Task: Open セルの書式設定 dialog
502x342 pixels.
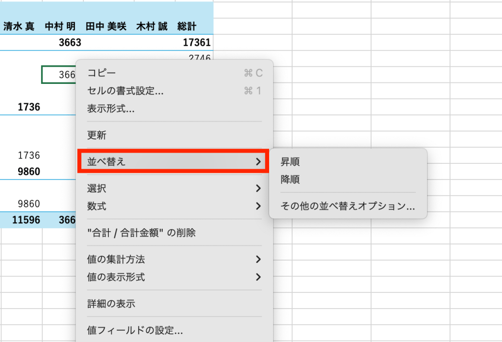Action: point(125,91)
